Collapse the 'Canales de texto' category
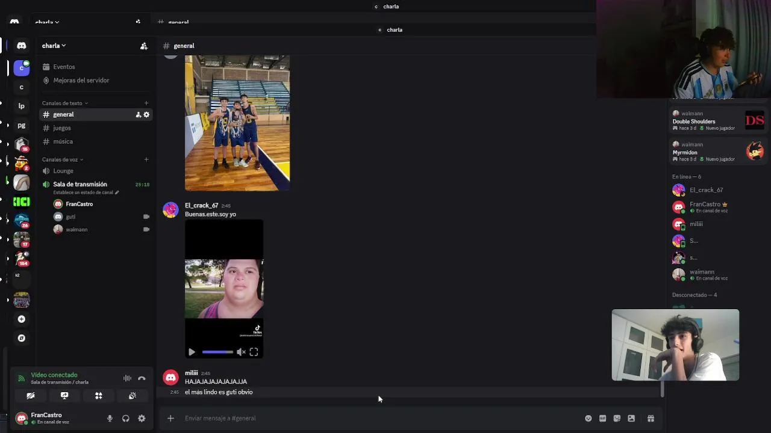 [65, 103]
